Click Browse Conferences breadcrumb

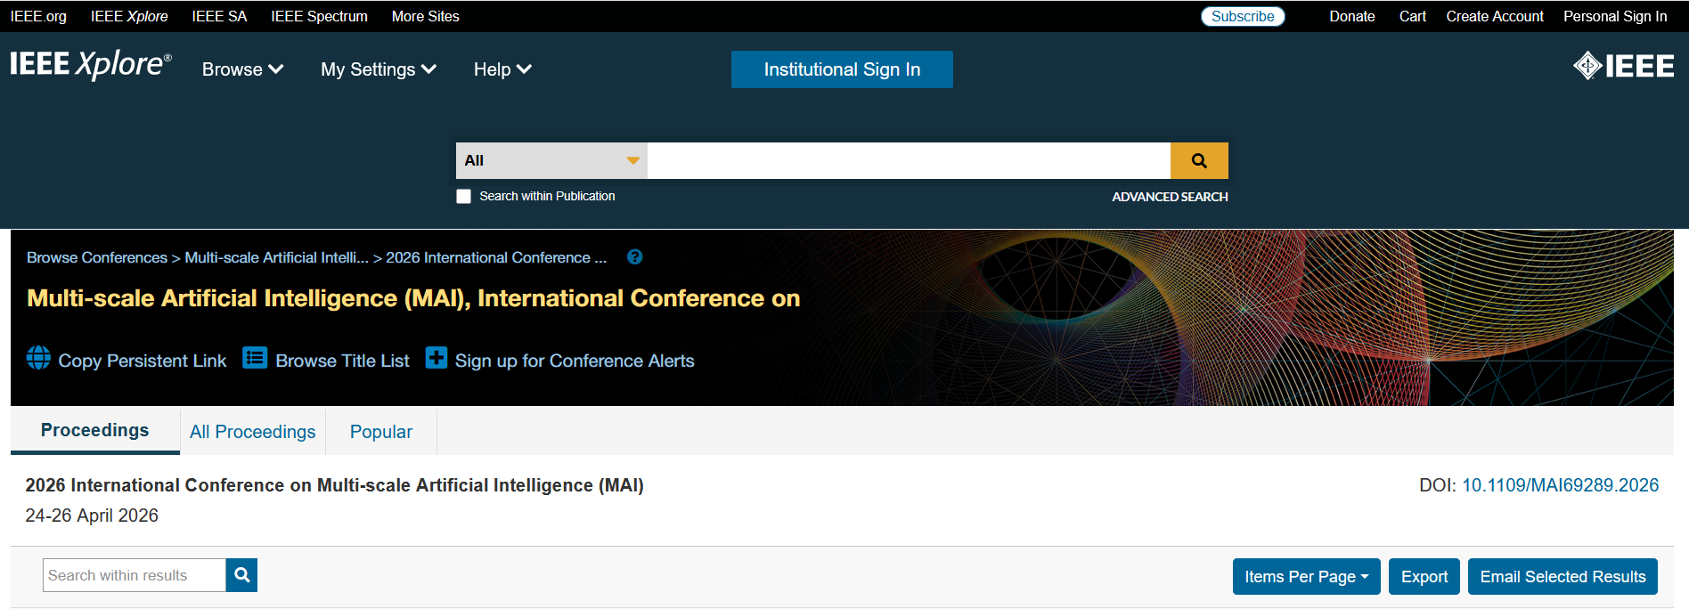[97, 257]
